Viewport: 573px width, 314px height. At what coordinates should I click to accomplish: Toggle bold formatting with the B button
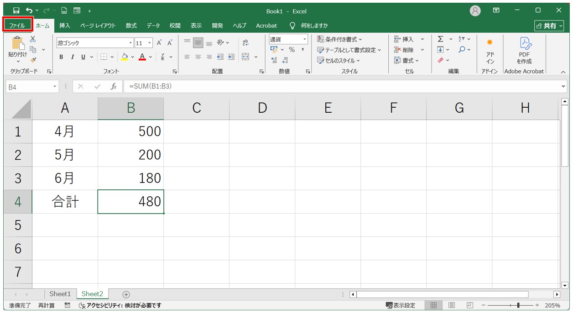click(x=61, y=57)
